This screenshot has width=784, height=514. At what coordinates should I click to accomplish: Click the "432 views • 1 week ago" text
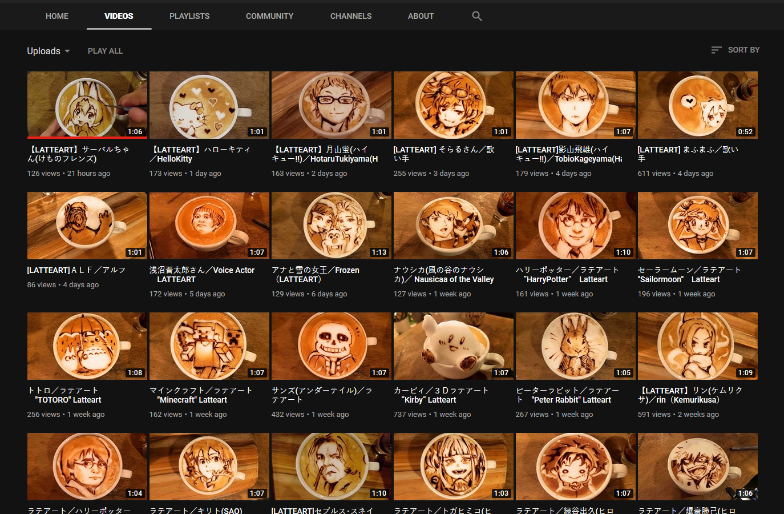click(310, 414)
